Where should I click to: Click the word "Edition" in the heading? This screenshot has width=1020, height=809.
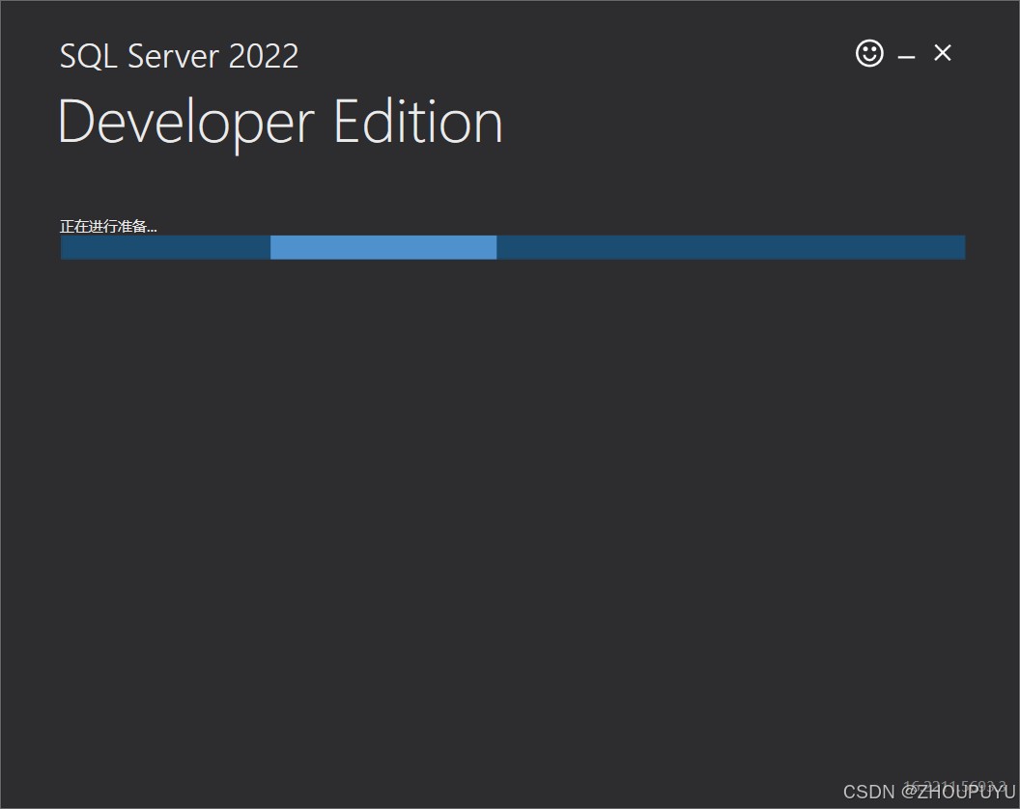tap(418, 124)
